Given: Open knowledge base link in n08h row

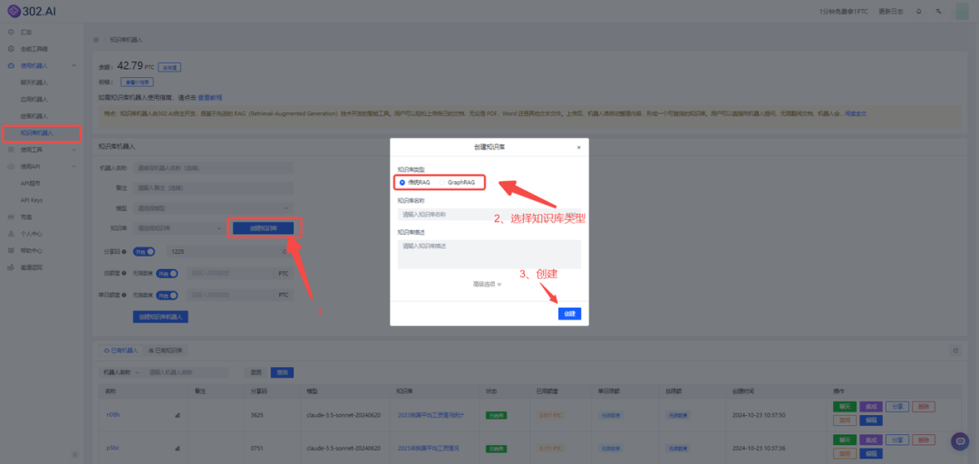Looking at the screenshot, I should pyautogui.click(x=431, y=415).
